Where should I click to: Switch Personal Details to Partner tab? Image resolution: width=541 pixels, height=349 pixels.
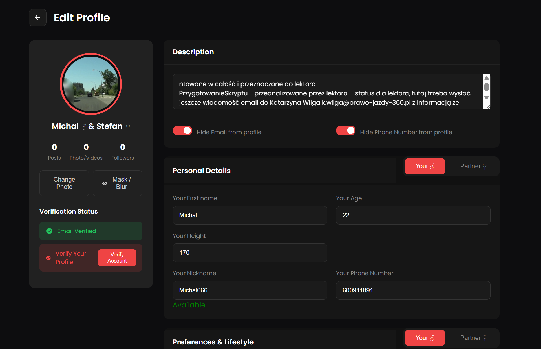tap(473, 166)
